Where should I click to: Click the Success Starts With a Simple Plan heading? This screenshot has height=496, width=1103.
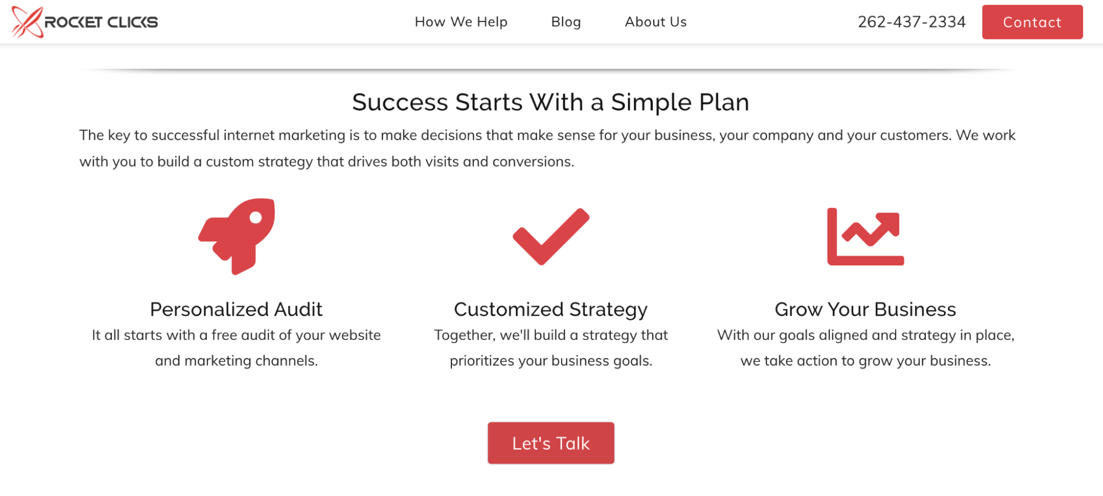(551, 103)
